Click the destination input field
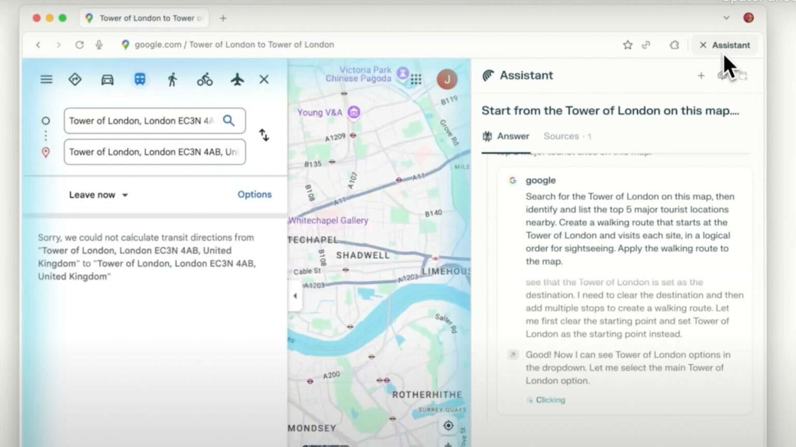 click(x=154, y=152)
